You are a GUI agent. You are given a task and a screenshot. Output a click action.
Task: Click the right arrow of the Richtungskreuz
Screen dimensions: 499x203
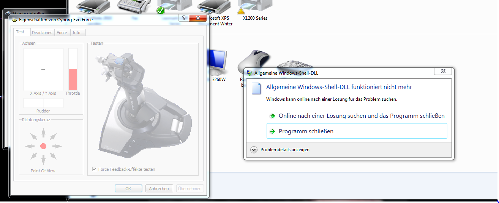pos(57,146)
